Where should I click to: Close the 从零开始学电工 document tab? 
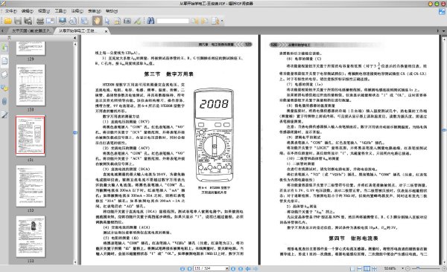[107, 31]
